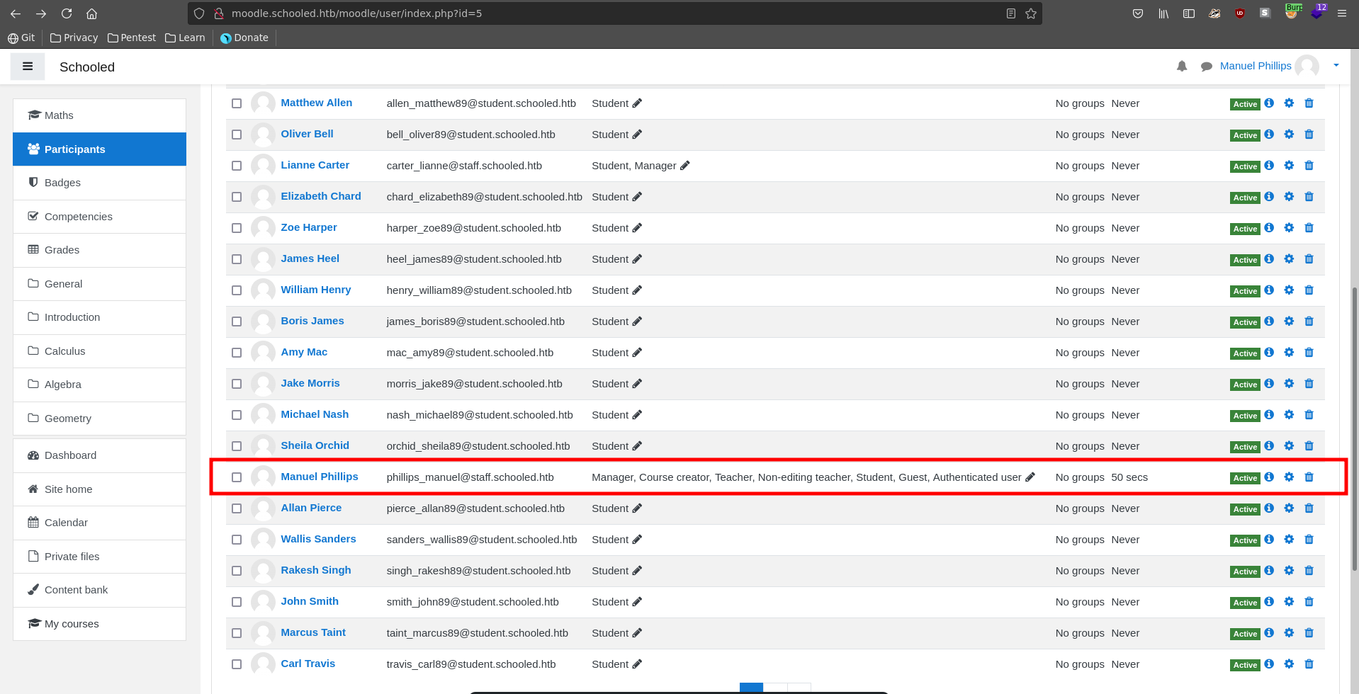
Task: Bookmark this page with the star icon
Action: click(x=1031, y=13)
